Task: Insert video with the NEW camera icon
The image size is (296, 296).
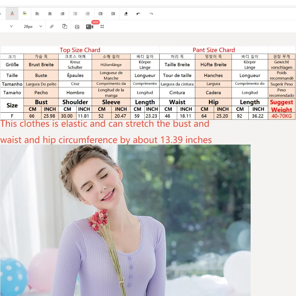Action: click(x=90, y=27)
